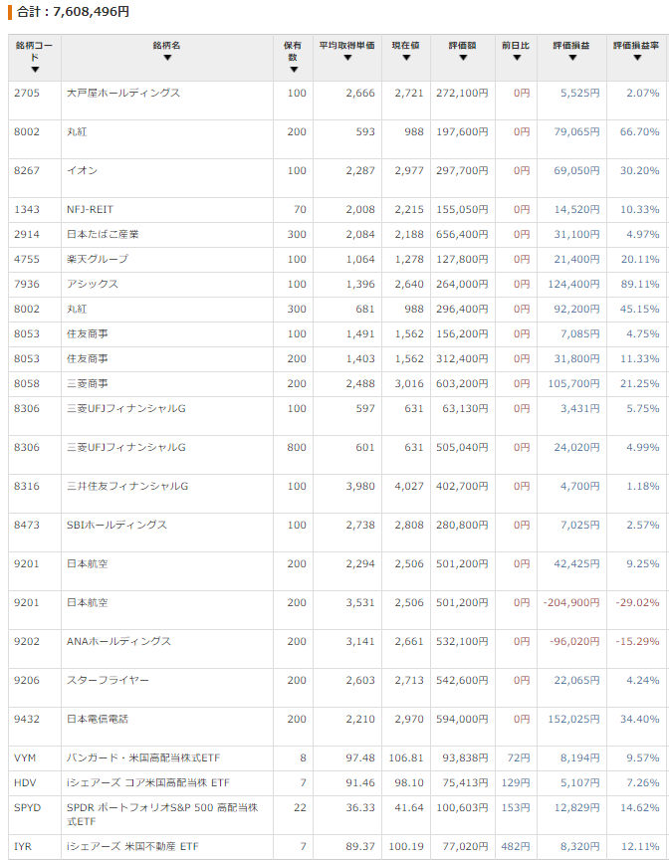The height and width of the screenshot is (861, 669).
Task: Click stock code 8473
Action: pyautogui.click(x=27, y=525)
